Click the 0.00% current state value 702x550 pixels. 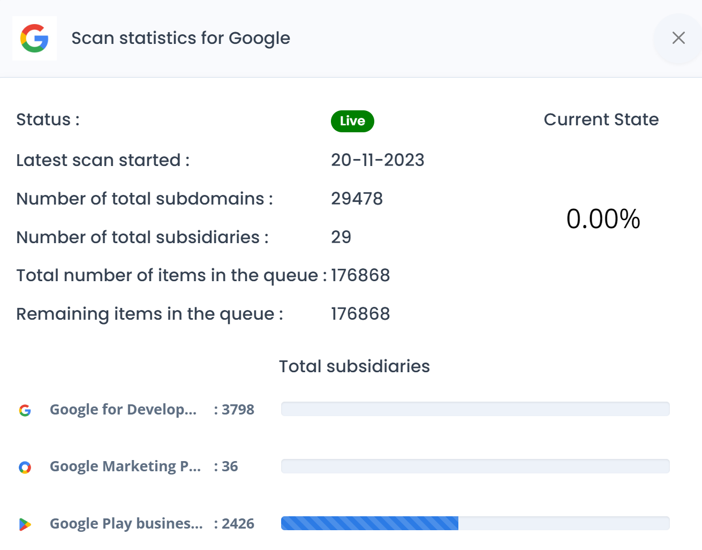click(603, 219)
